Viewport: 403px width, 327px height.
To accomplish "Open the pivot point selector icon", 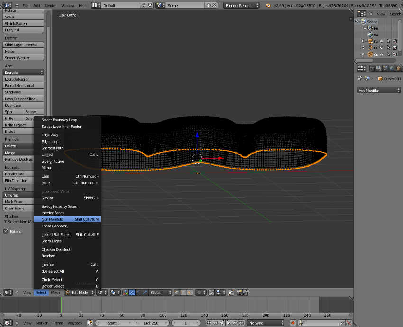I will pos(115,292).
